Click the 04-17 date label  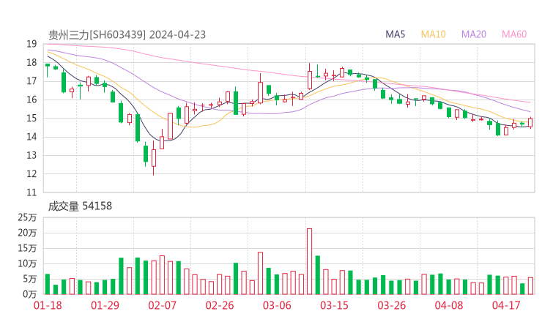click(x=506, y=305)
